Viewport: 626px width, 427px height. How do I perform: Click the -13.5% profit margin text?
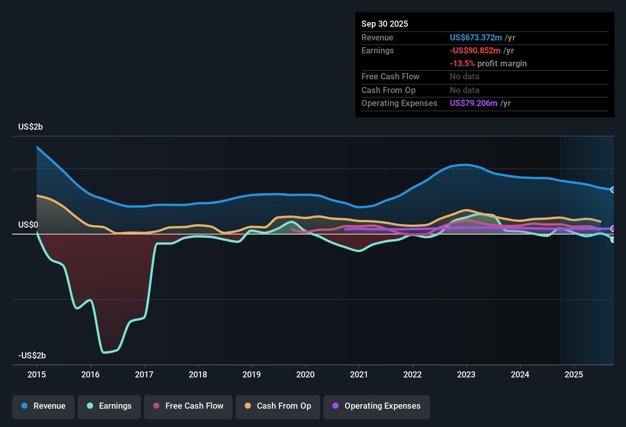488,63
